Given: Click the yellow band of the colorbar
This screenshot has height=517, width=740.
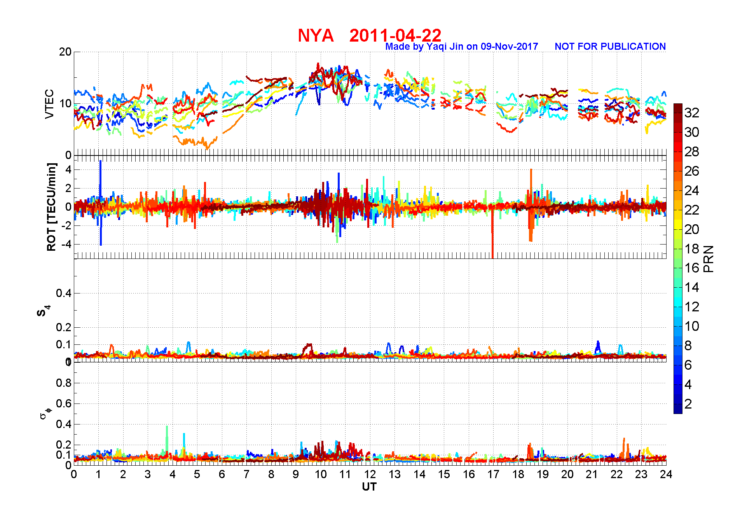Looking at the screenshot, I should 678,225.
